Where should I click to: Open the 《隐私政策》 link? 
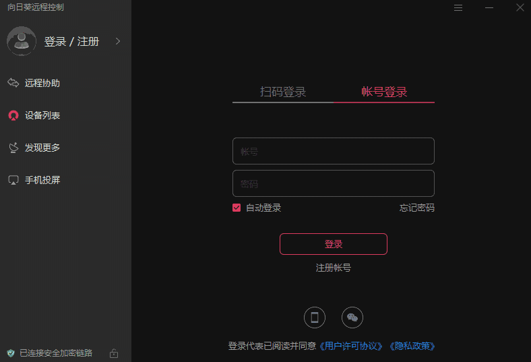point(412,346)
